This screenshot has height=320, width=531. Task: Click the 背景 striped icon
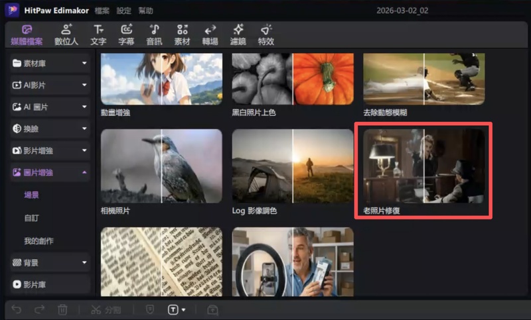click(17, 262)
